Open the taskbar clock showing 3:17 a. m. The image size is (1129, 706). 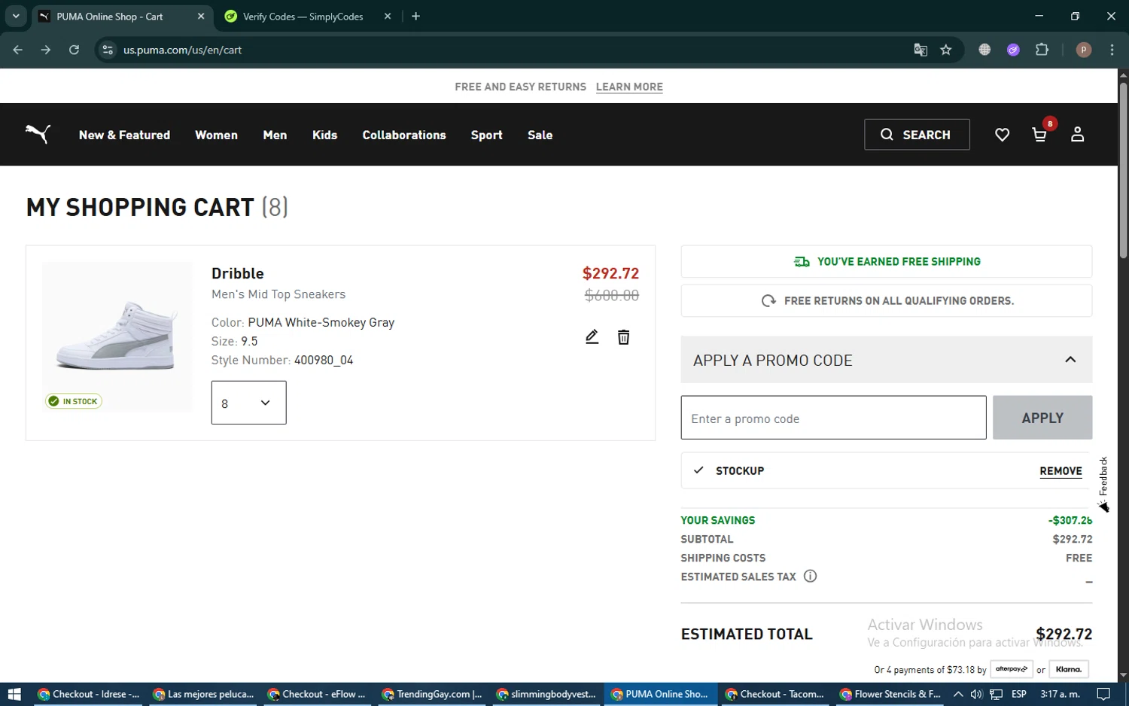(x=1060, y=694)
